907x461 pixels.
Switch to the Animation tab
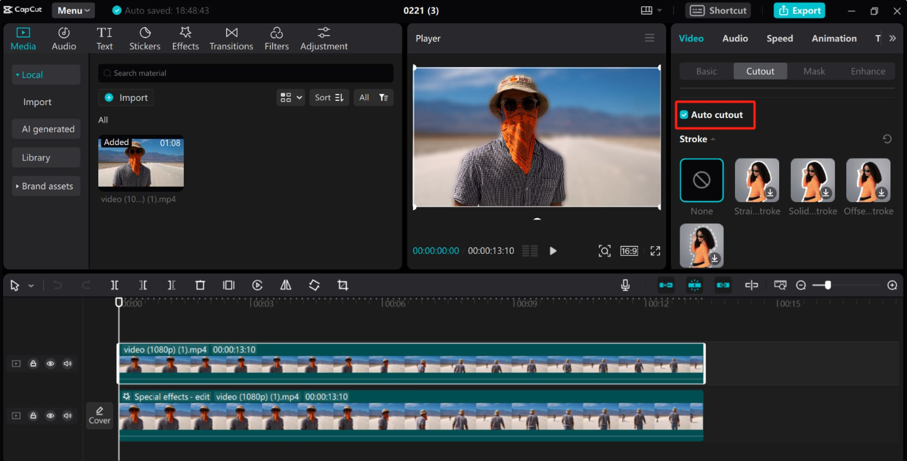(x=833, y=38)
